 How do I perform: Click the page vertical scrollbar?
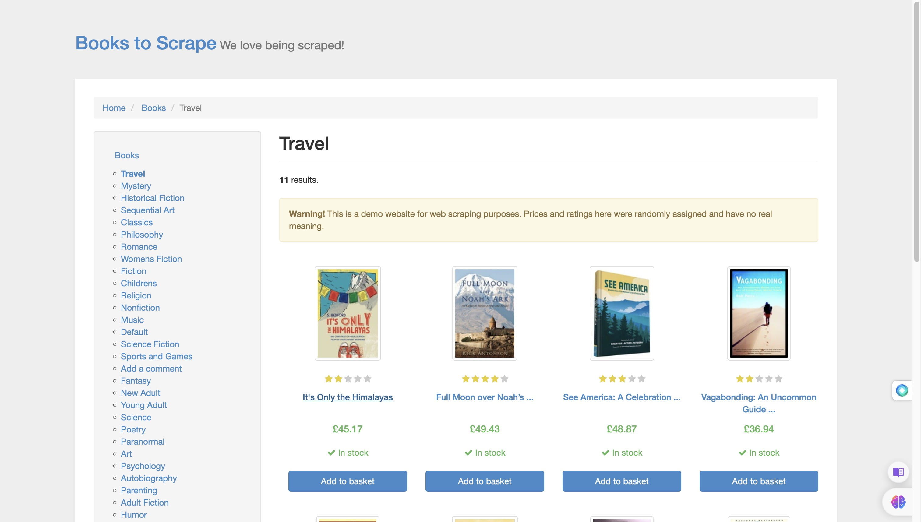(x=917, y=131)
